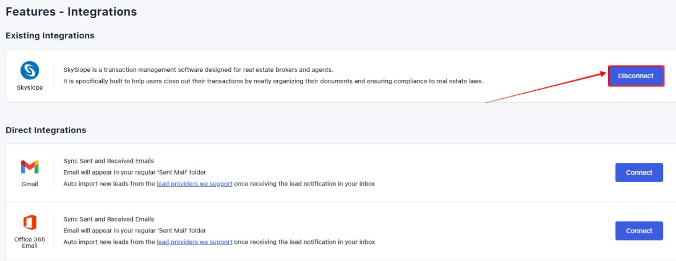Open 'lead providers we support' link under Gmail

click(195, 184)
